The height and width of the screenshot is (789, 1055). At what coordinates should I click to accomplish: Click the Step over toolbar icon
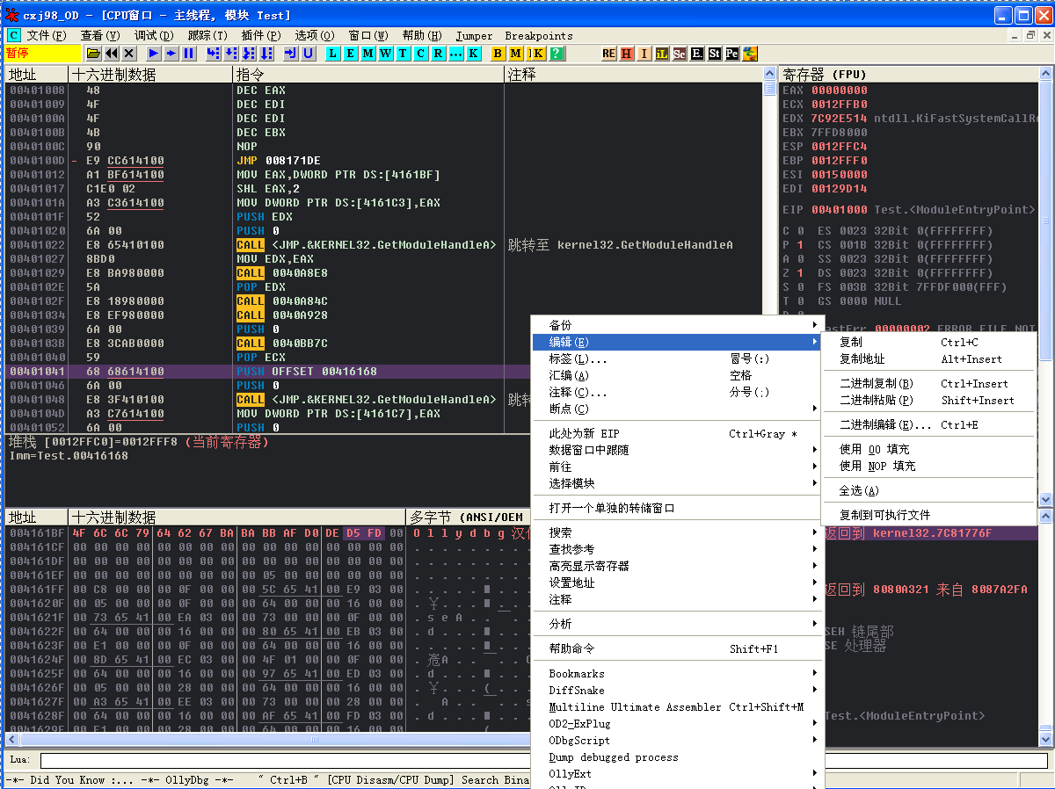coord(231,54)
